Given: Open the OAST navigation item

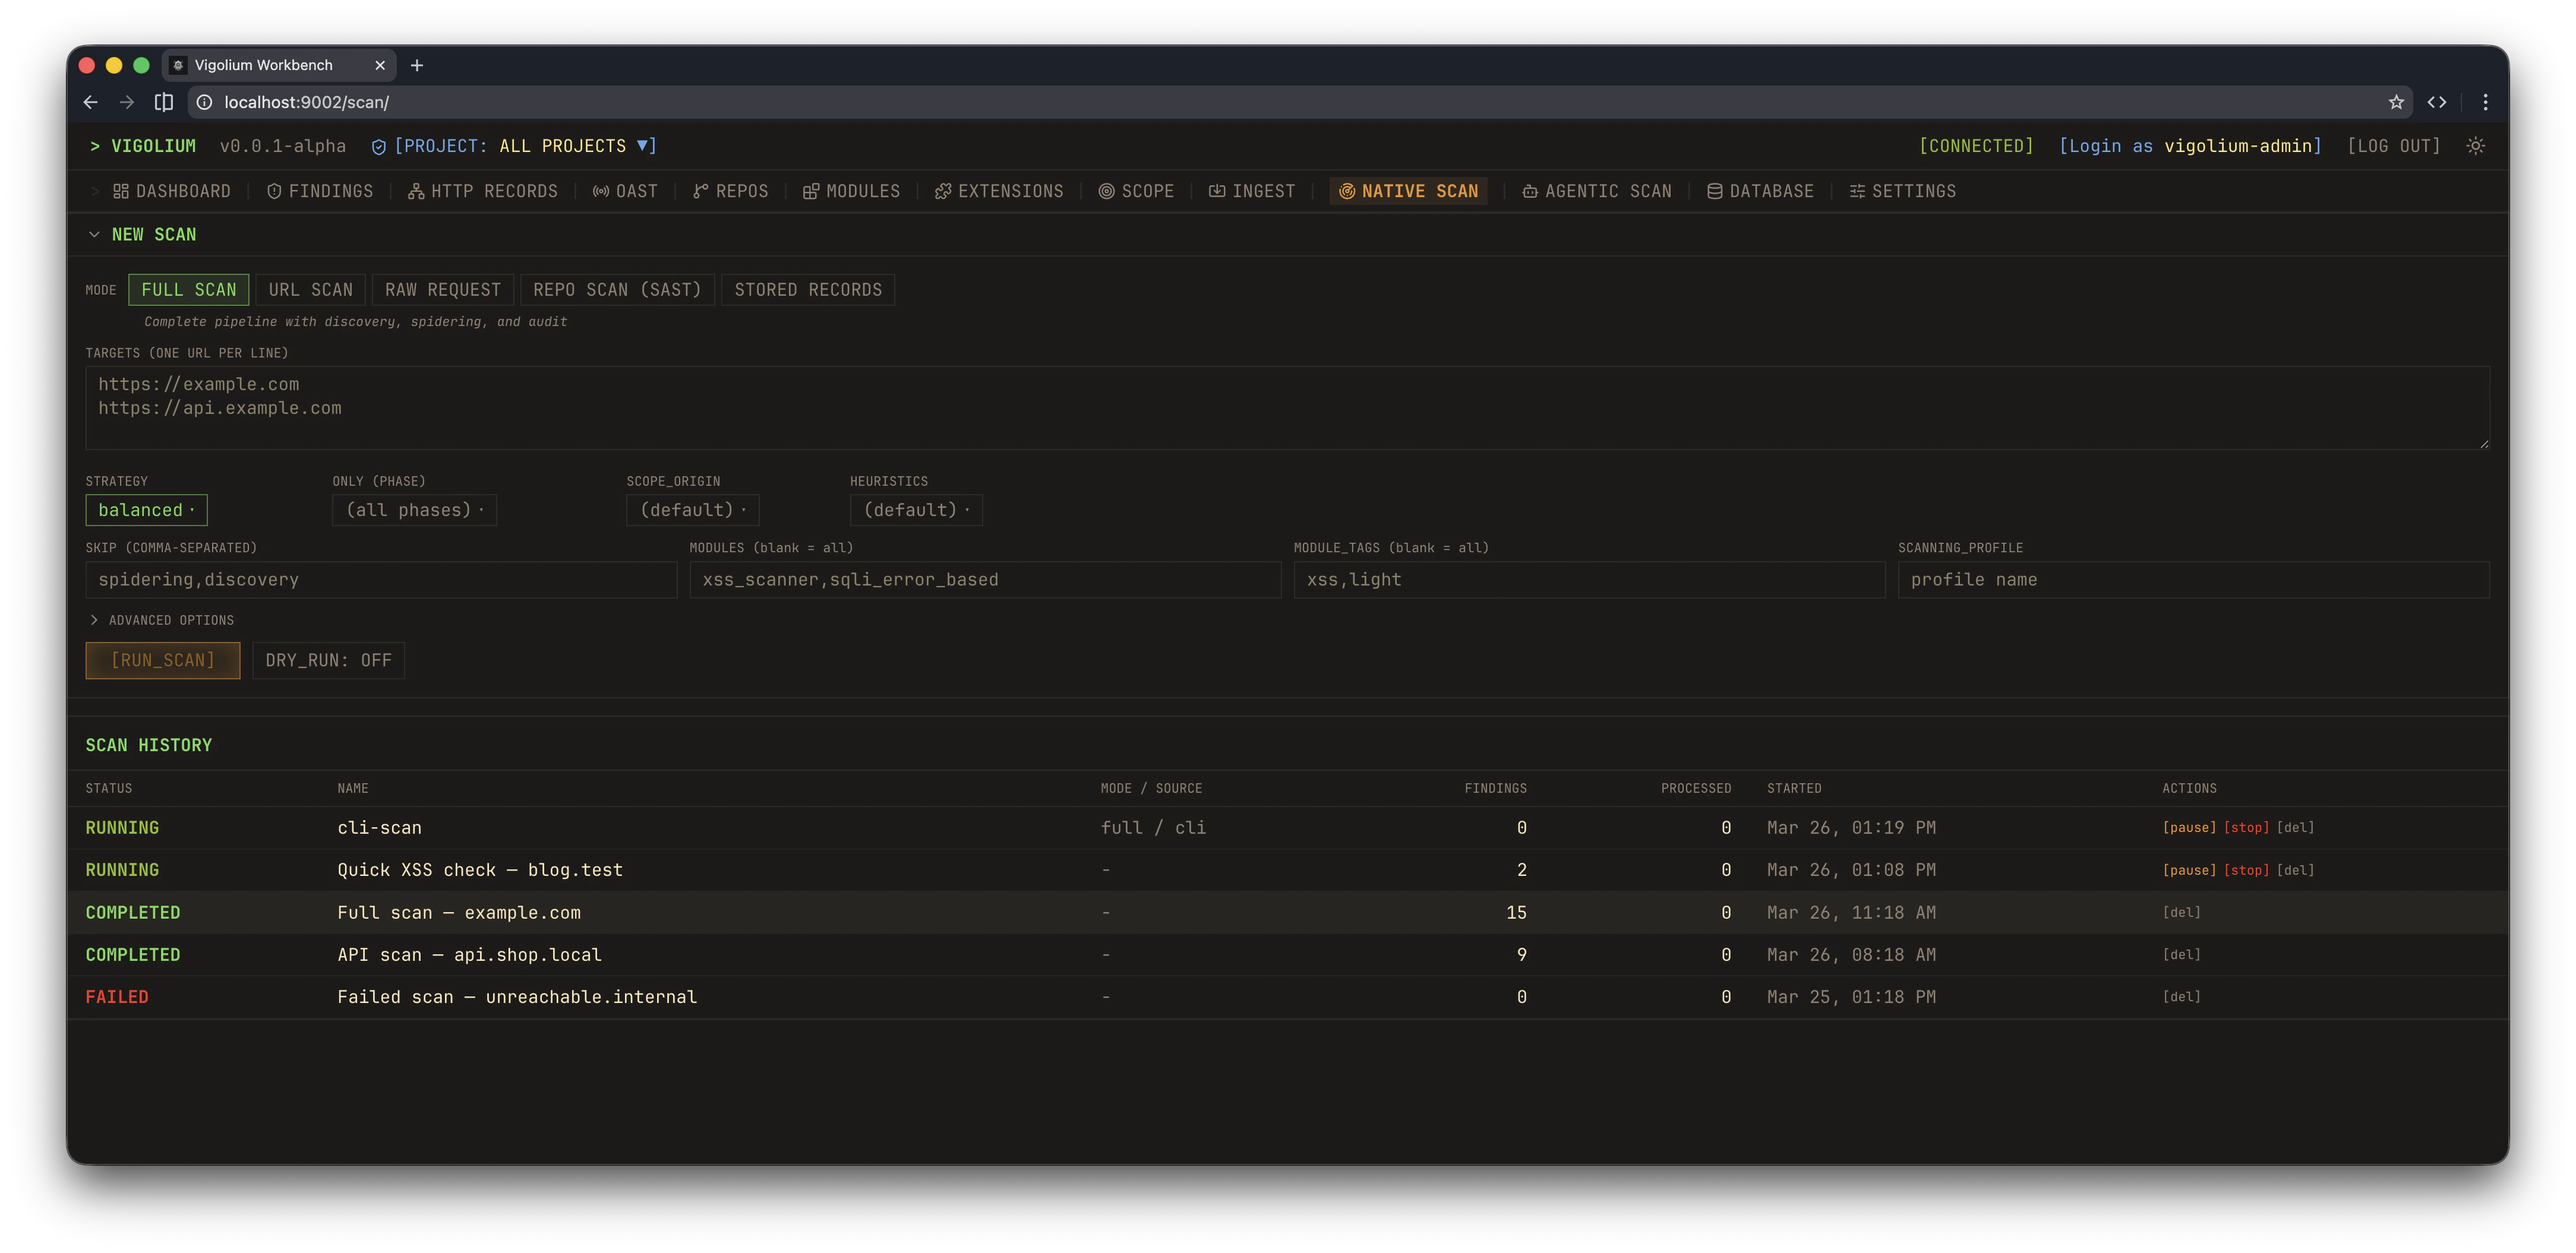Looking at the screenshot, I should (x=625, y=191).
